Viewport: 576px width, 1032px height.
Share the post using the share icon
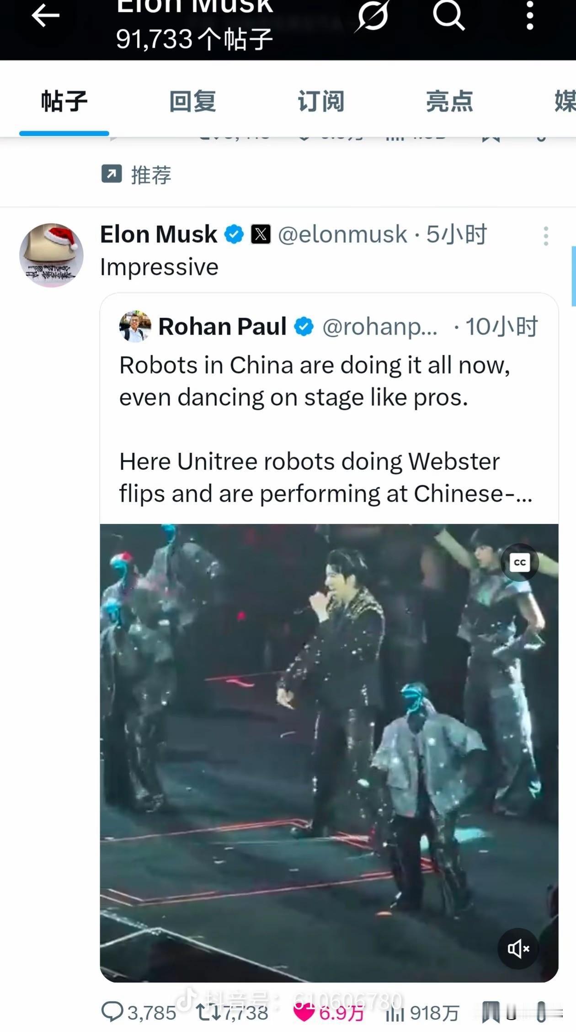[542, 1013]
